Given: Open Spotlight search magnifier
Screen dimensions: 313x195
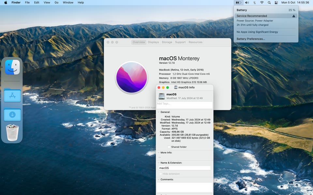Looking at the screenshot, I should pyautogui.click(x=269, y=3).
